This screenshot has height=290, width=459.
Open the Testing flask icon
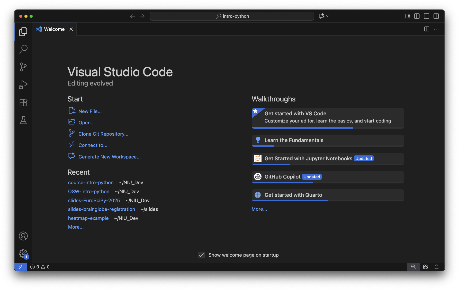(x=23, y=120)
